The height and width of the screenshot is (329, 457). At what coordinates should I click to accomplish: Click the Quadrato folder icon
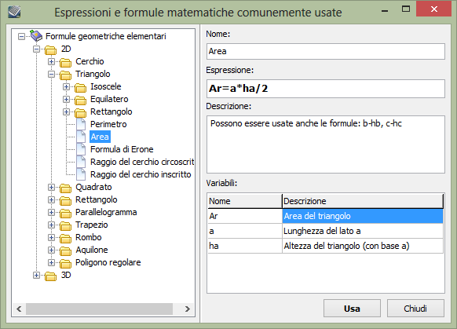[65, 188]
